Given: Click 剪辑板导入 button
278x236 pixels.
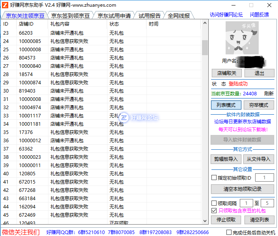Looking at the screenshot, I should point(226,159).
